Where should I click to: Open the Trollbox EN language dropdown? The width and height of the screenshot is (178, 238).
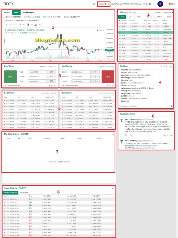tap(161, 67)
